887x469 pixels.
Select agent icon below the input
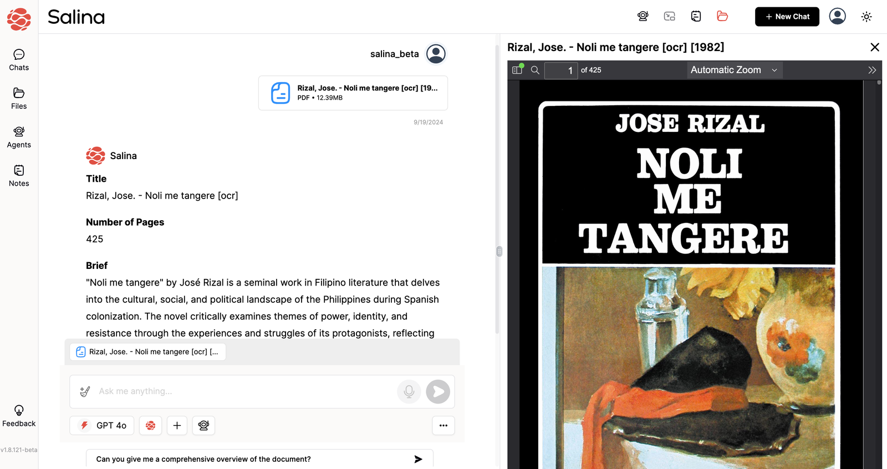point(203,425)
